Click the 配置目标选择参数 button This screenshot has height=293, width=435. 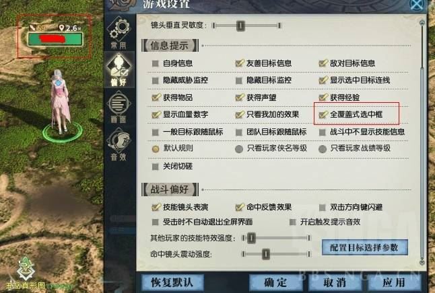pos(364,247)
